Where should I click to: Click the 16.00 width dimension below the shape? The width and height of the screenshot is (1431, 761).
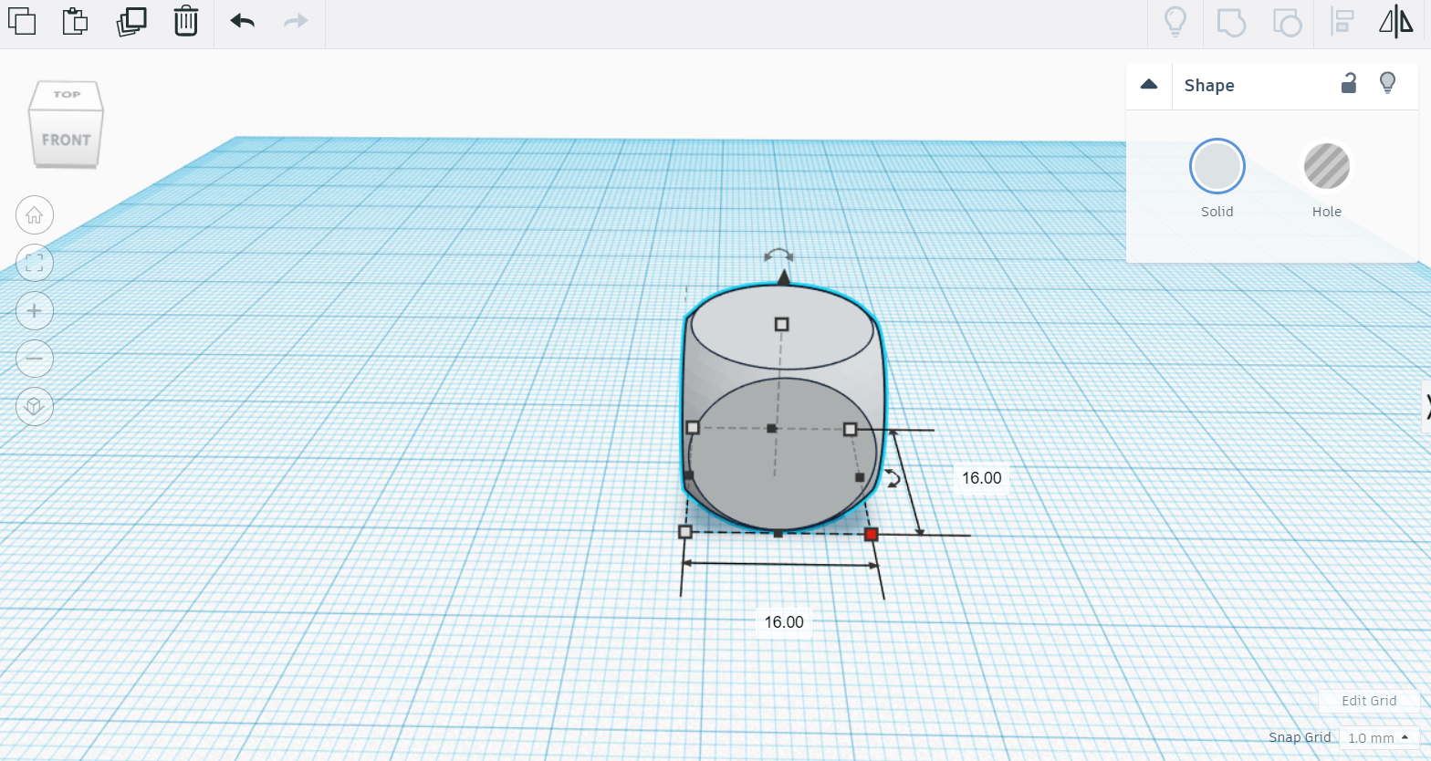[x=784, y=622]
